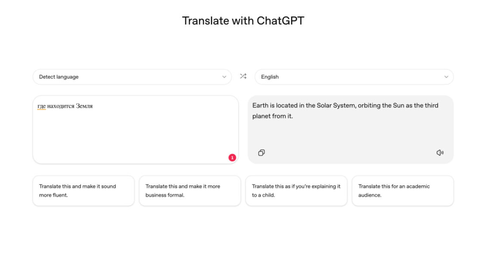Click the 'Translate with ChatGPT' heading
The image size is (491, 276).
[243, 21]
